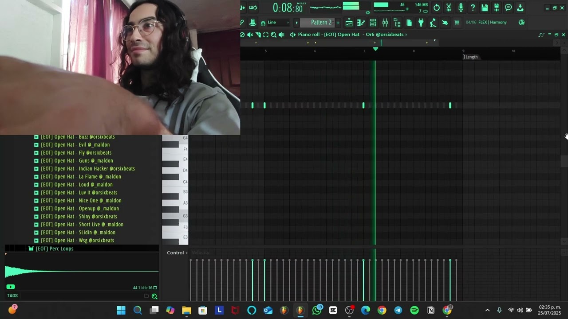Click the undo history icon
Viewport: 568px width, 319px height.
point(437,8)
